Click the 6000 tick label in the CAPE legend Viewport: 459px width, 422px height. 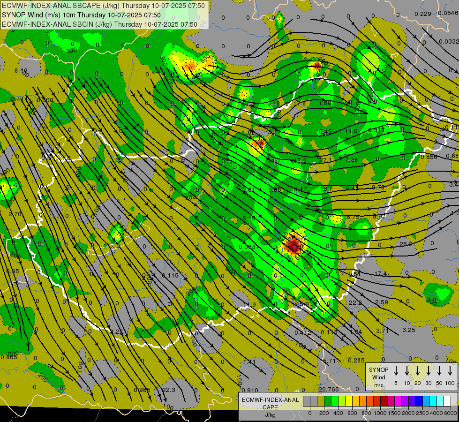click(451, 413)
